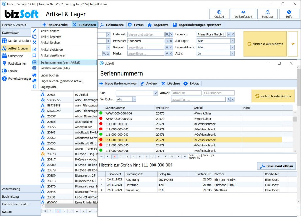Click main suchen & aktualisieren button
The width and height of the screenshot is (301, 217).
[x=265, y=44]
